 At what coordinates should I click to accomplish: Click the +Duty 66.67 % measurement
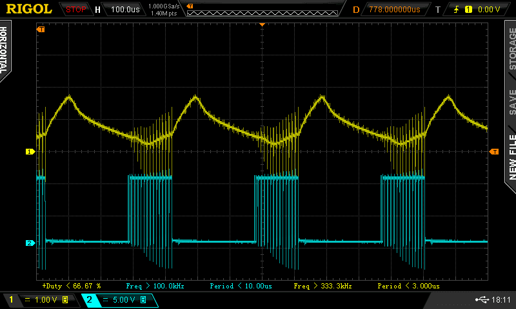point(71,285)
